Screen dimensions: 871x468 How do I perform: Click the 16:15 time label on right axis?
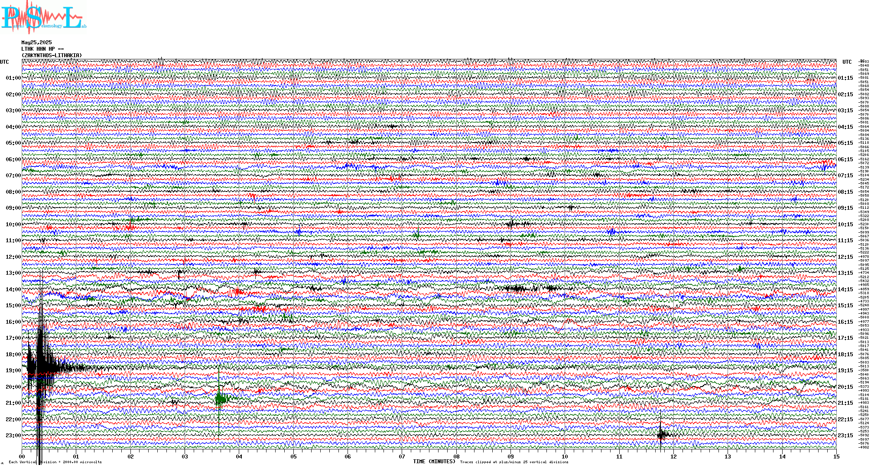pyautogui.click(x=845, y=322)
